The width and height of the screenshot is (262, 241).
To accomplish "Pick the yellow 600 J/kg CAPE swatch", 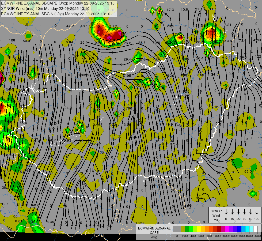I will pos(199,229).
